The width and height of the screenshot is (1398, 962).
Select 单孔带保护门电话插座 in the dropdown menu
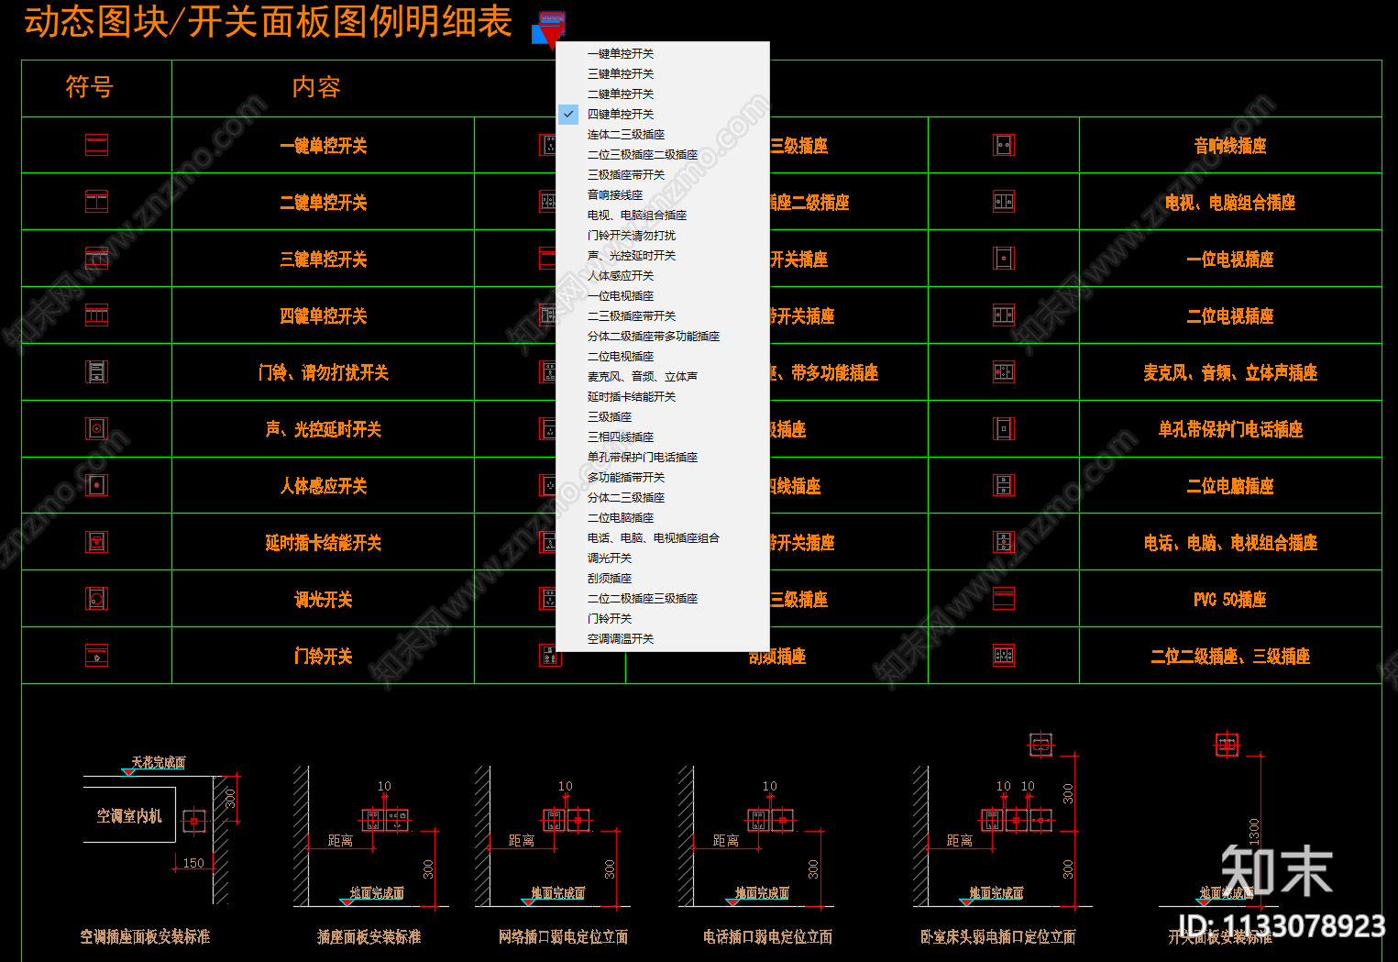[x=643, y=458]
